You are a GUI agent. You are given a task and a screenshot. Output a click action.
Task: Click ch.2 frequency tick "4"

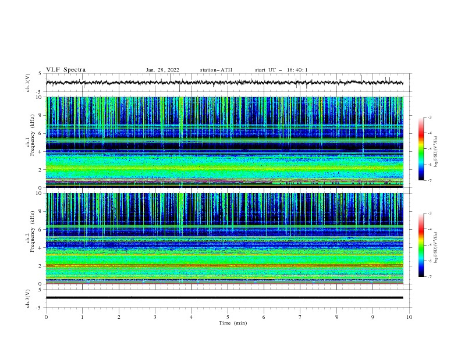pyautogui.click(x=41, y=248)
